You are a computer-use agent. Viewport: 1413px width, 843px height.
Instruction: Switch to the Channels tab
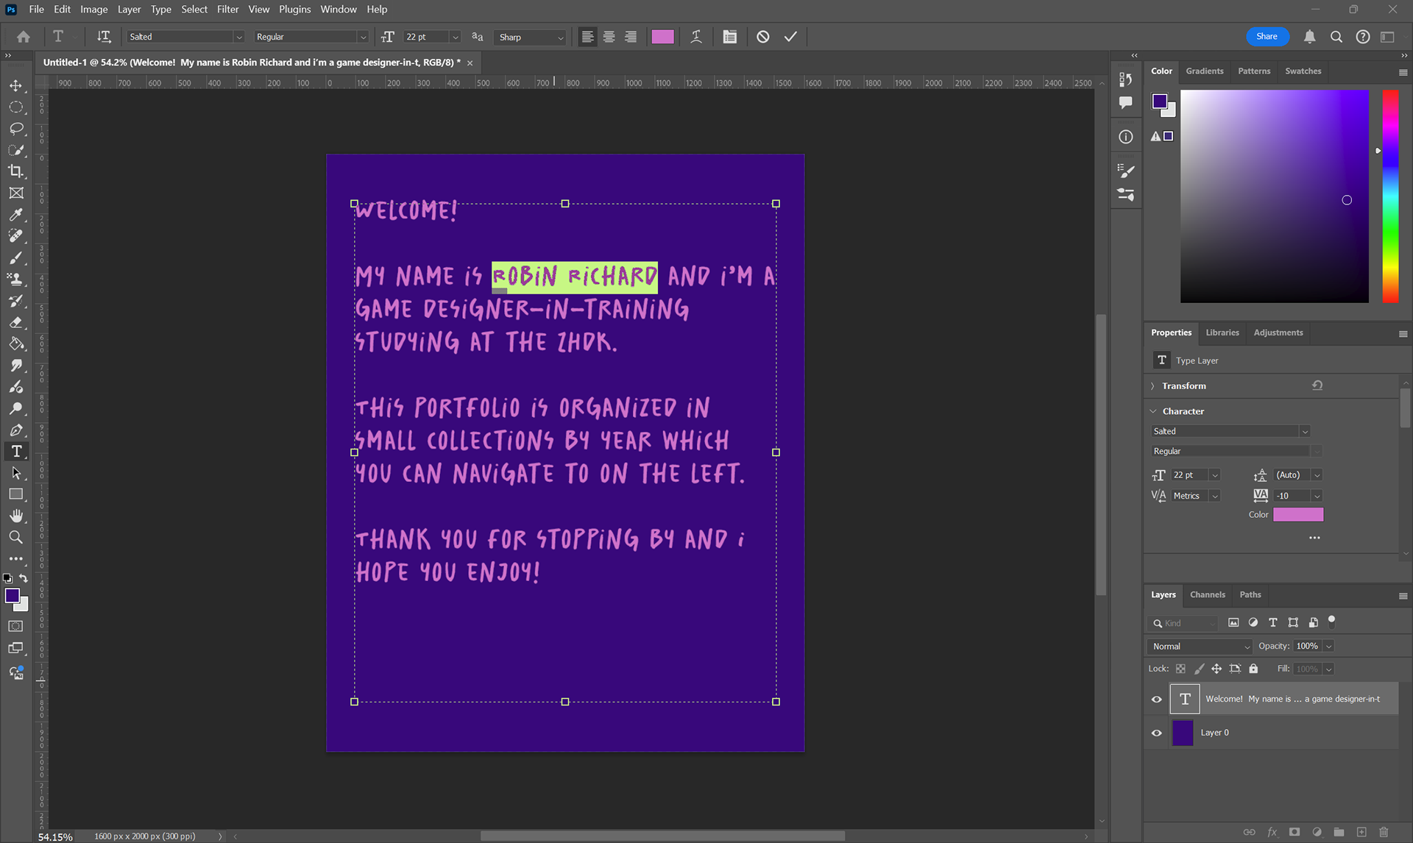1207,594
